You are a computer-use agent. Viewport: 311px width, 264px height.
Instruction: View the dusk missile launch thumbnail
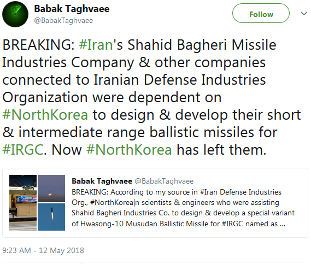pos(51,189)
